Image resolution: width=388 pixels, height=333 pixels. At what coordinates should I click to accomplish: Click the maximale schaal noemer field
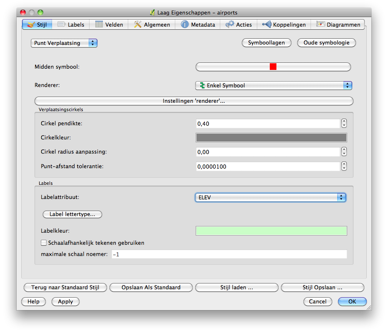[x=229, y=254]
